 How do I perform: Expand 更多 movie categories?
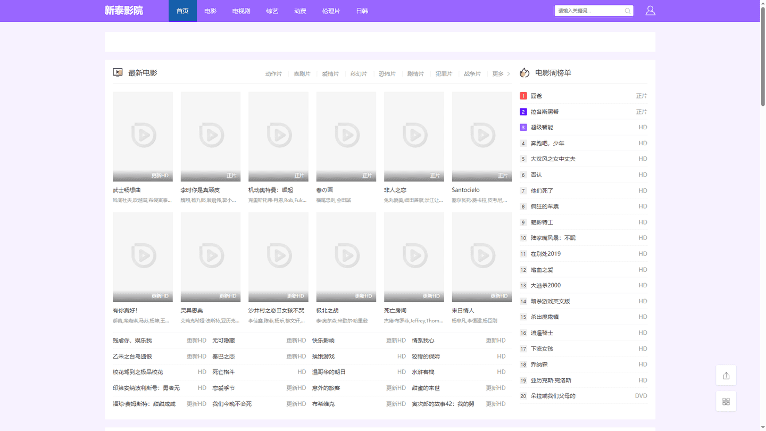click(501, 74)
